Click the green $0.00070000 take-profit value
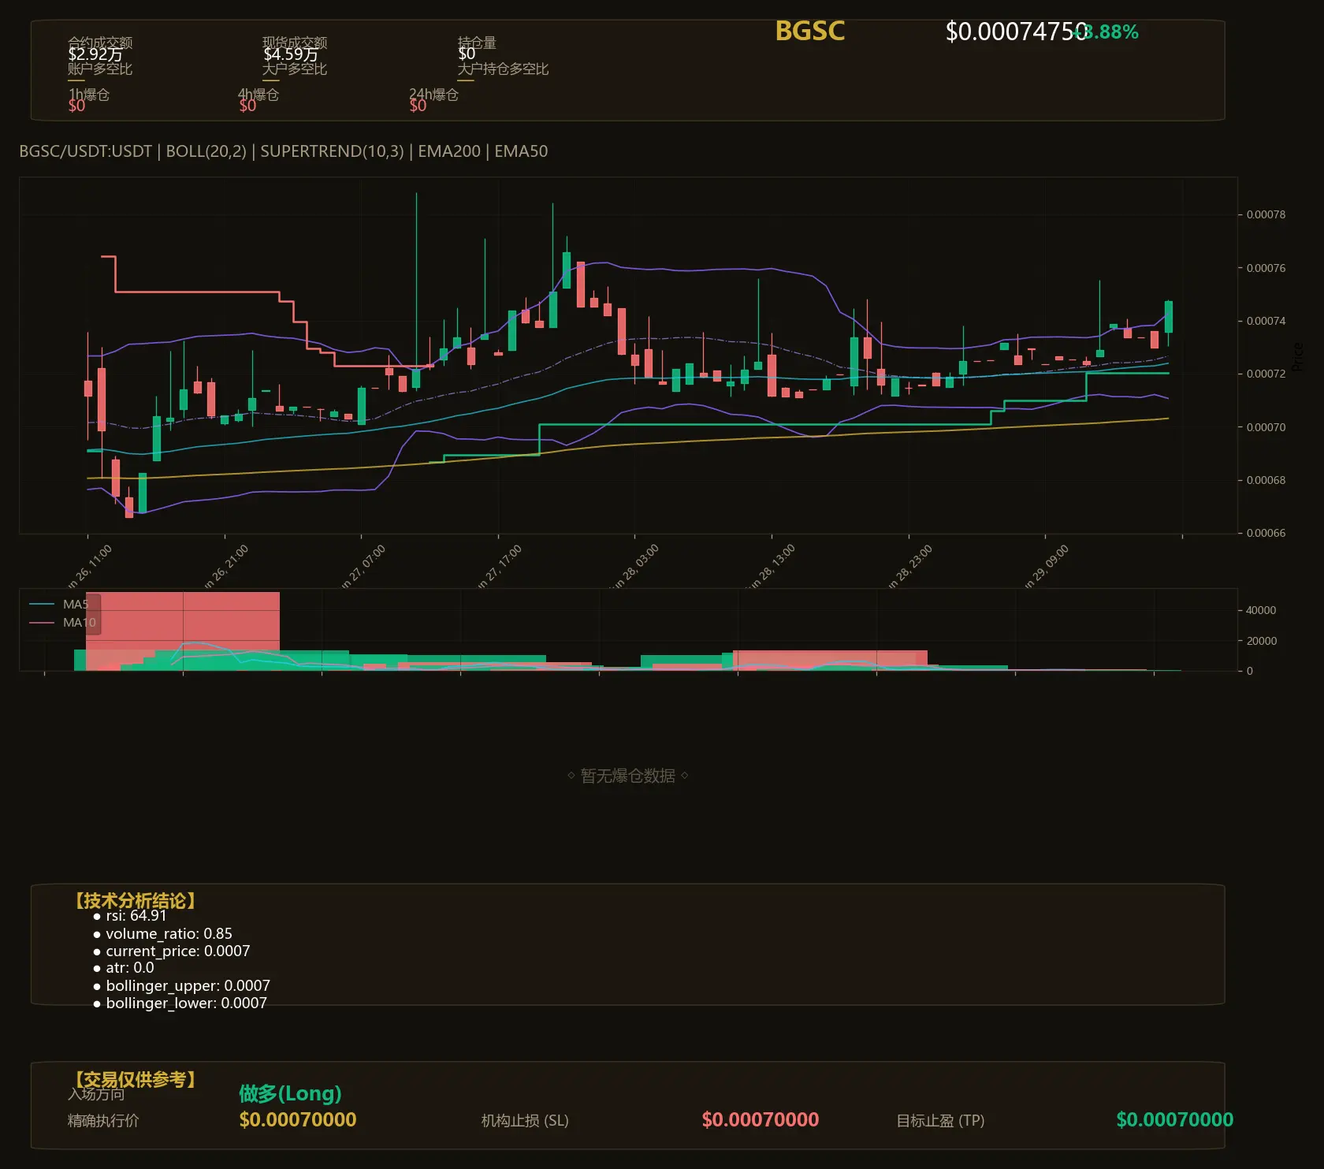The image size is (1324, 1169). pos(1174,1119)
